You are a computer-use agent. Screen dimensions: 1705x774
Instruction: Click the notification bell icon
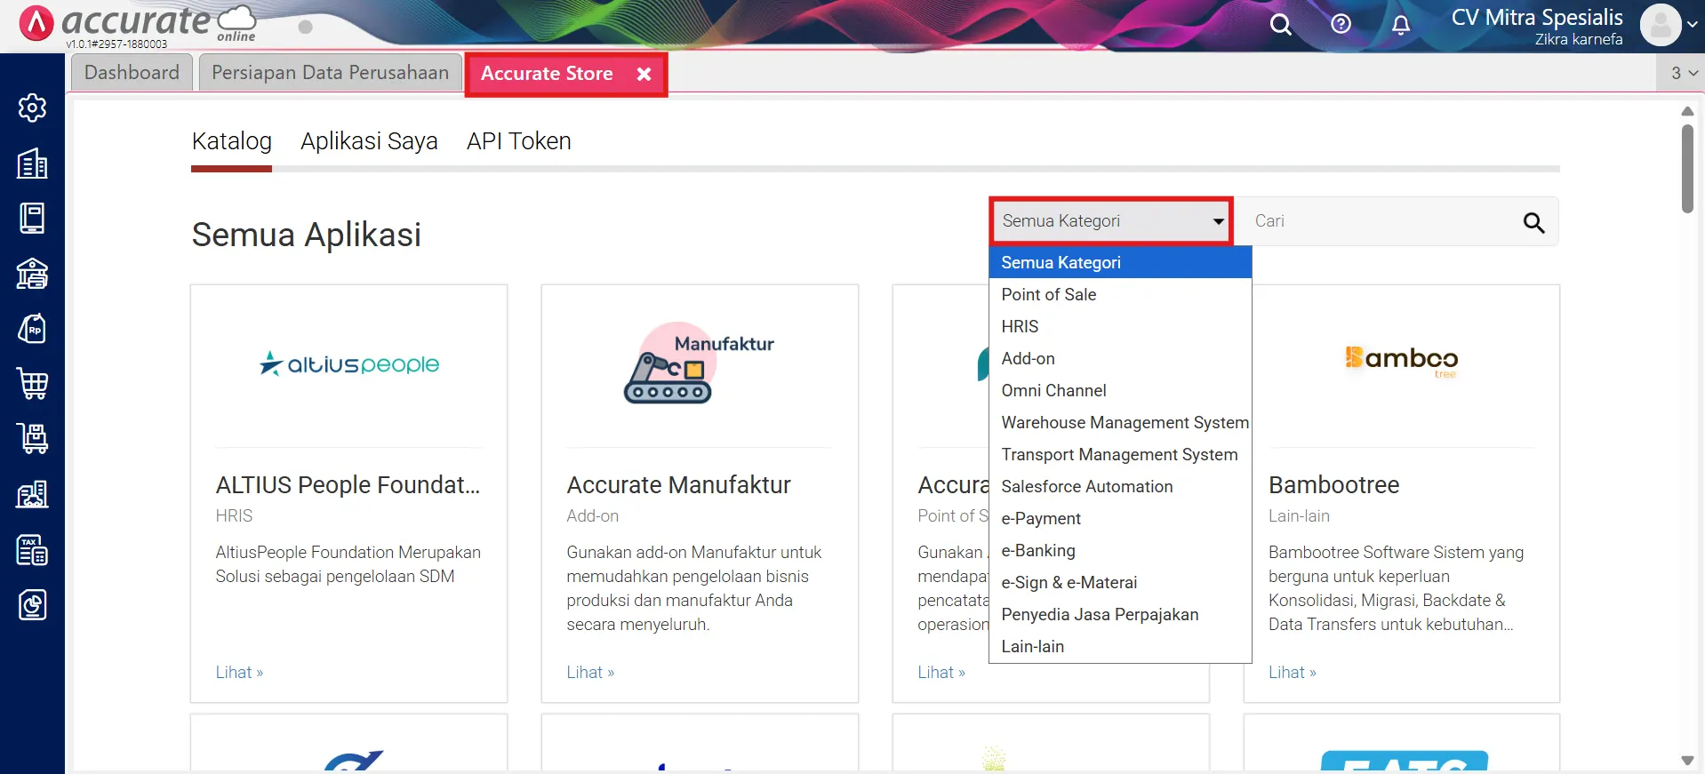click(x=1400, y=25)
